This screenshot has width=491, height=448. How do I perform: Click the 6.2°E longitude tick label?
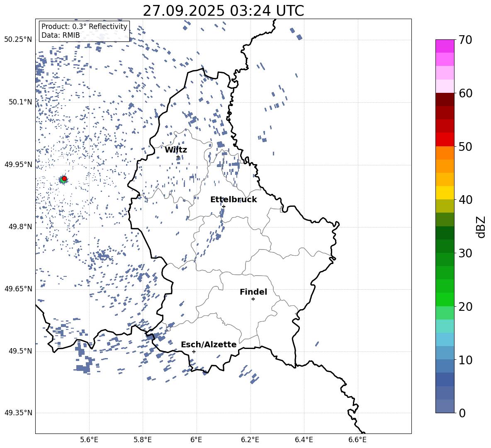coord(250,440)
